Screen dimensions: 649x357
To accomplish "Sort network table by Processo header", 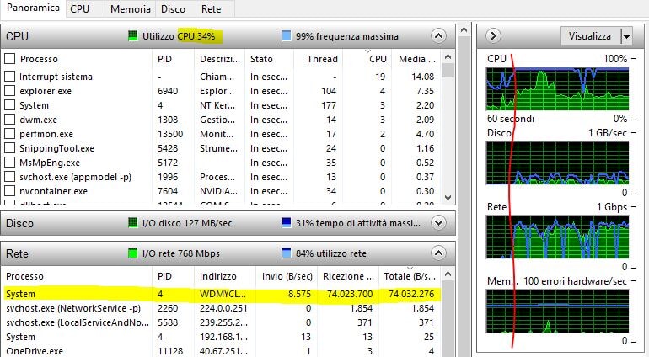I will pyautogui.click(x=78, y=276).
